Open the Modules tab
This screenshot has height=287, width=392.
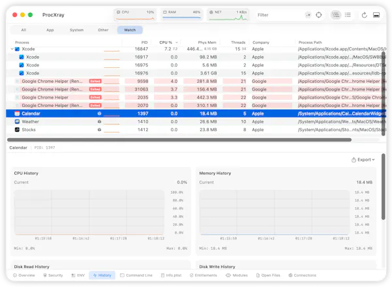click(237, 275)
